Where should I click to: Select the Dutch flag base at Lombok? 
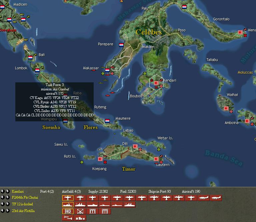pyautogui.click(x=37, y=70)
